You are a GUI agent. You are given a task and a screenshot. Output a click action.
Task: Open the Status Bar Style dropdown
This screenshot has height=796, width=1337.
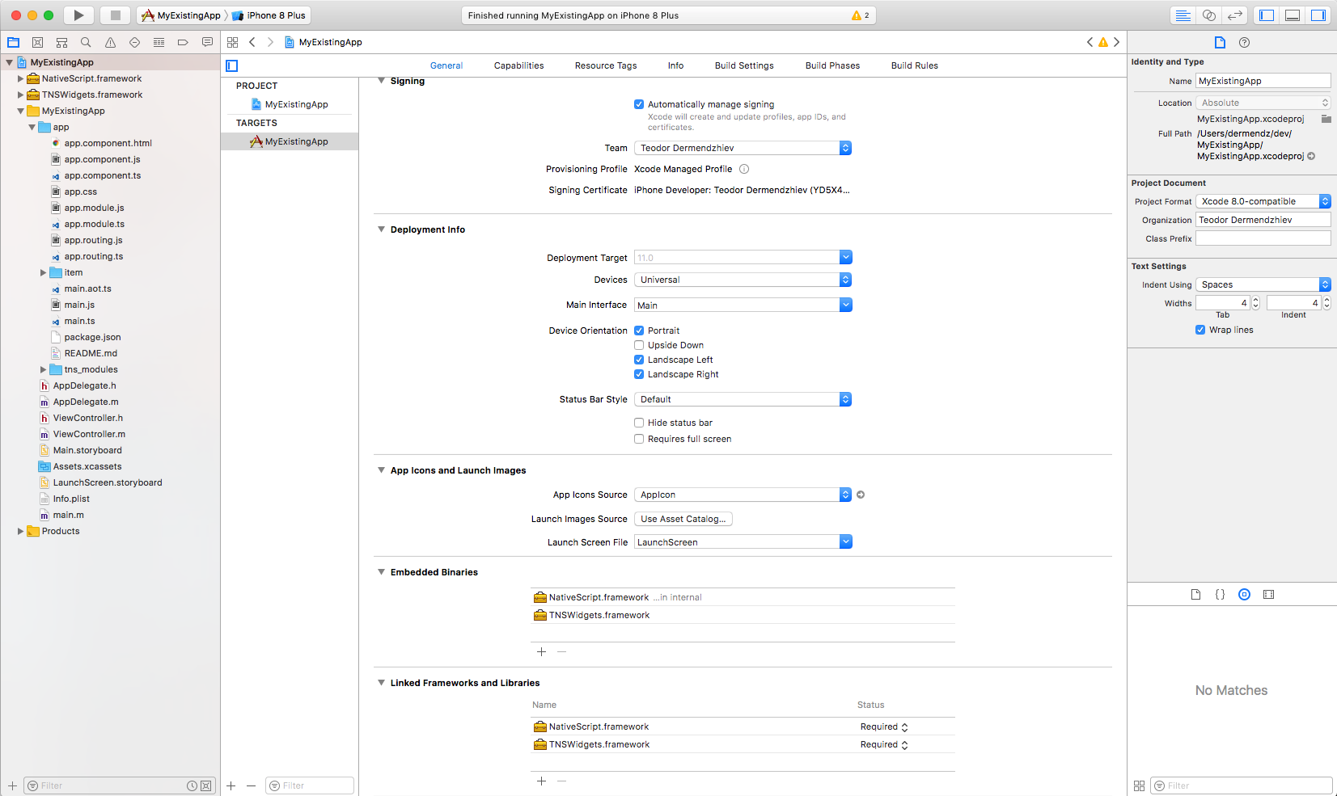743,399
